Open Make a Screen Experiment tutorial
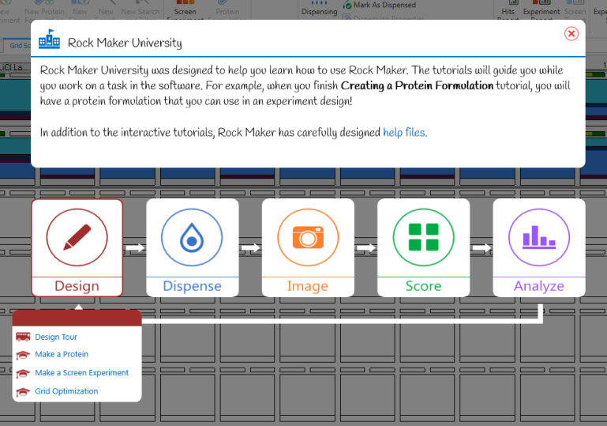The height and width of the screenshot is (426, 607). pos(81,372)
